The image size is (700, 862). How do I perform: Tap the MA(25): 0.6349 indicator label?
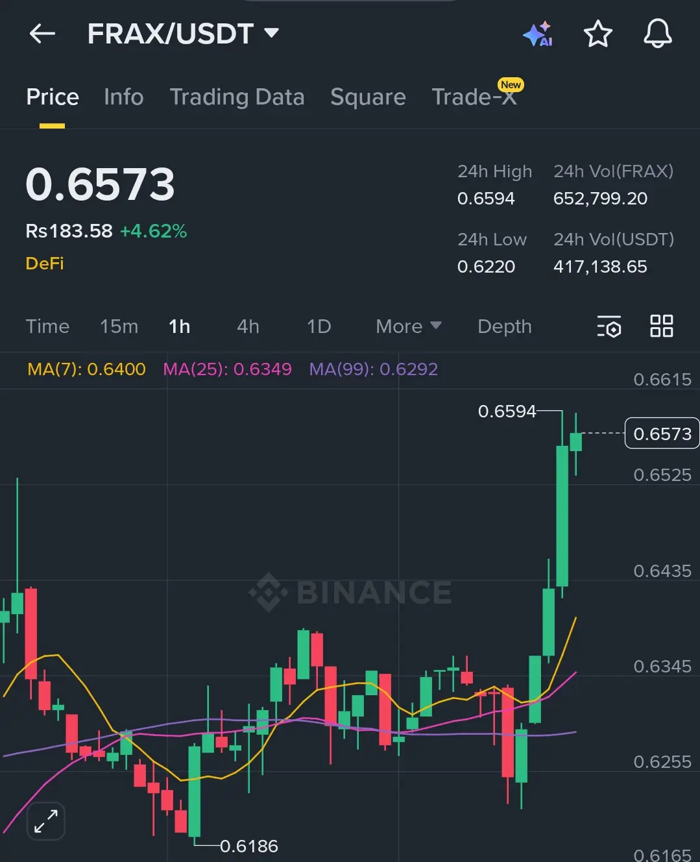click(227, 369)
